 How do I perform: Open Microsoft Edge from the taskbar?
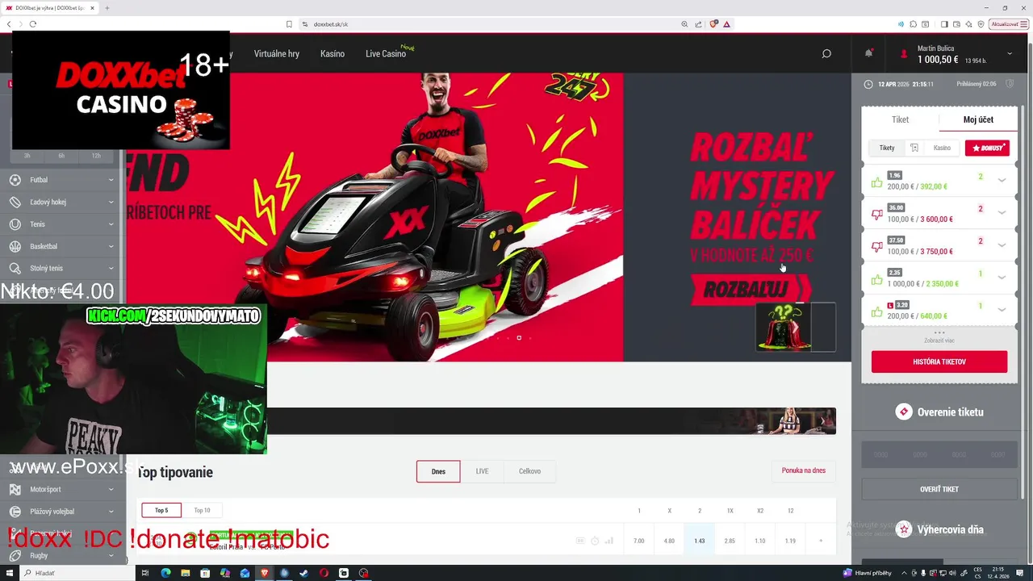[165, 573]
